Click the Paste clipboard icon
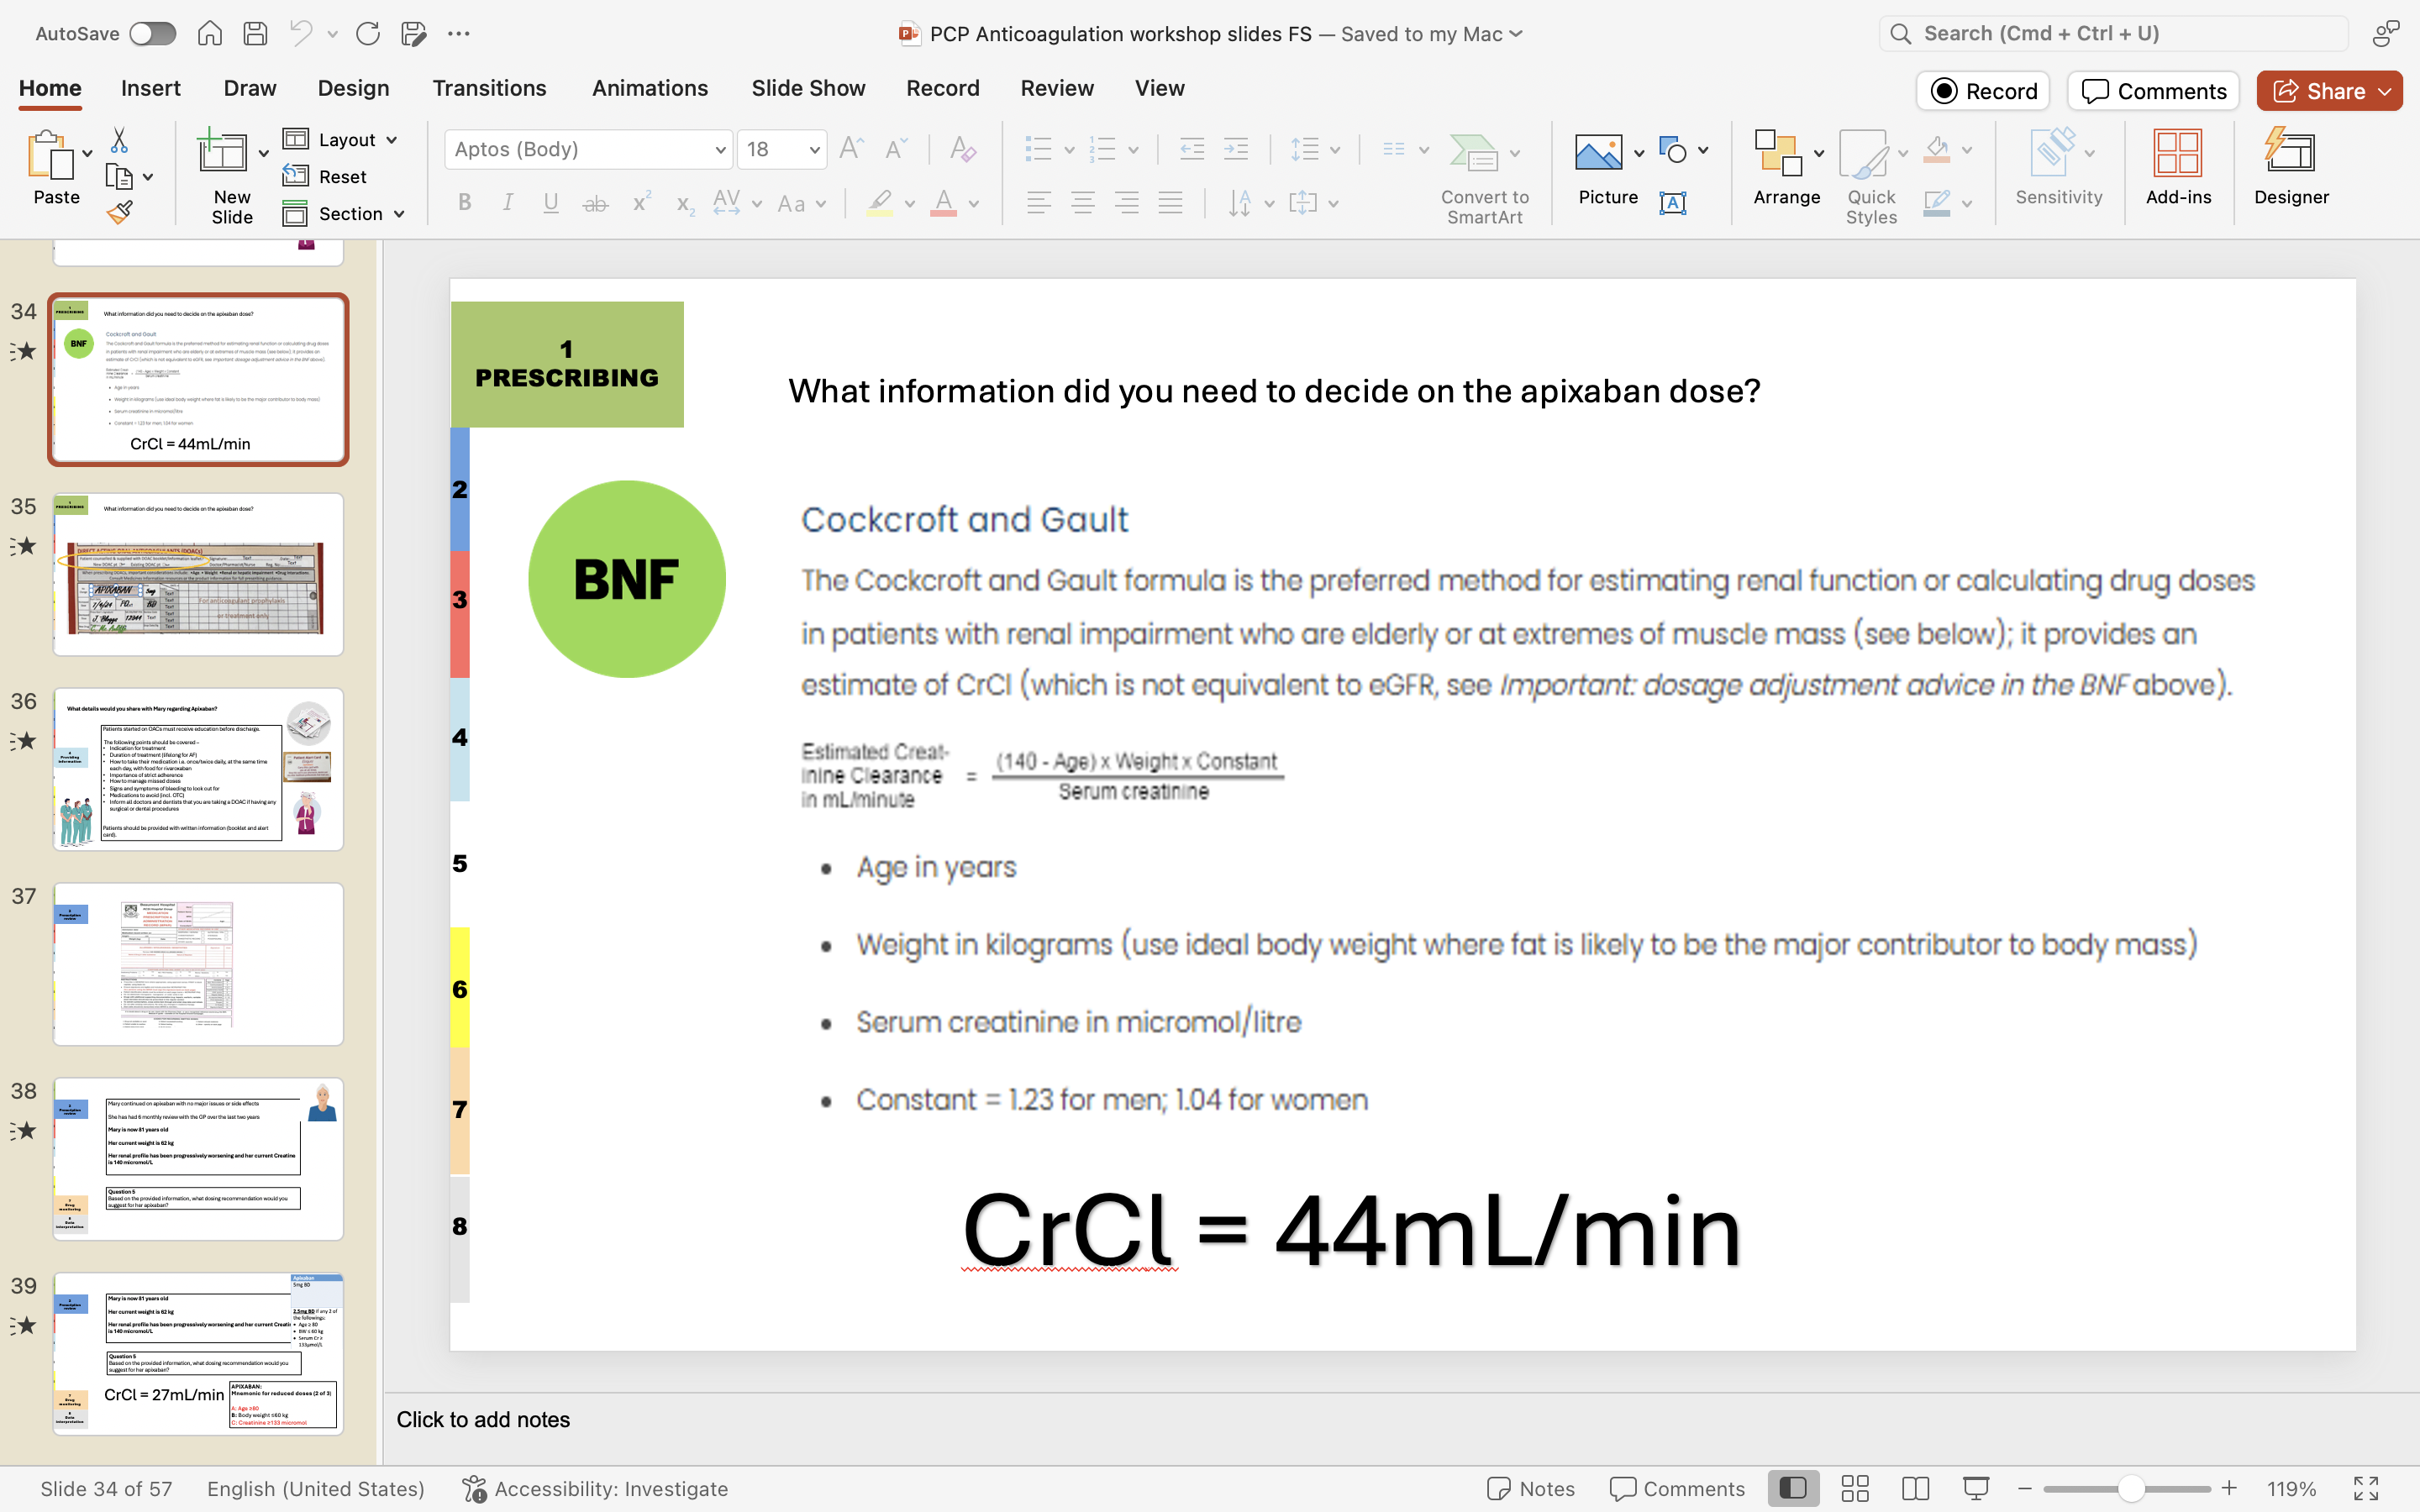Image resolution: width=2420 pixels, height=1512 pixels. 50,156
